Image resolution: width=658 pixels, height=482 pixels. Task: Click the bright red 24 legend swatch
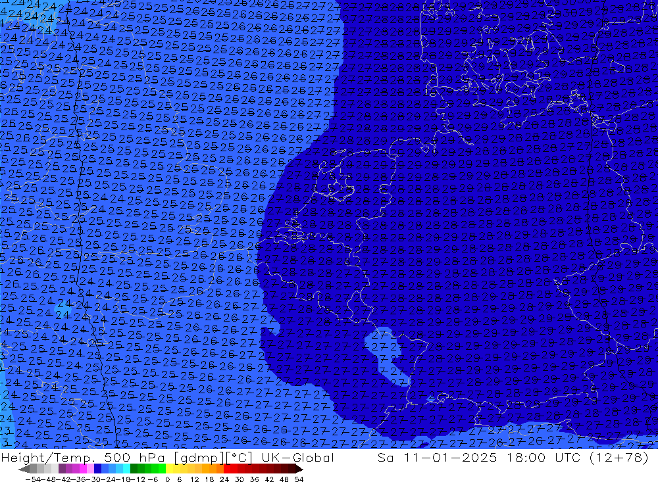(x=227, y=469)
